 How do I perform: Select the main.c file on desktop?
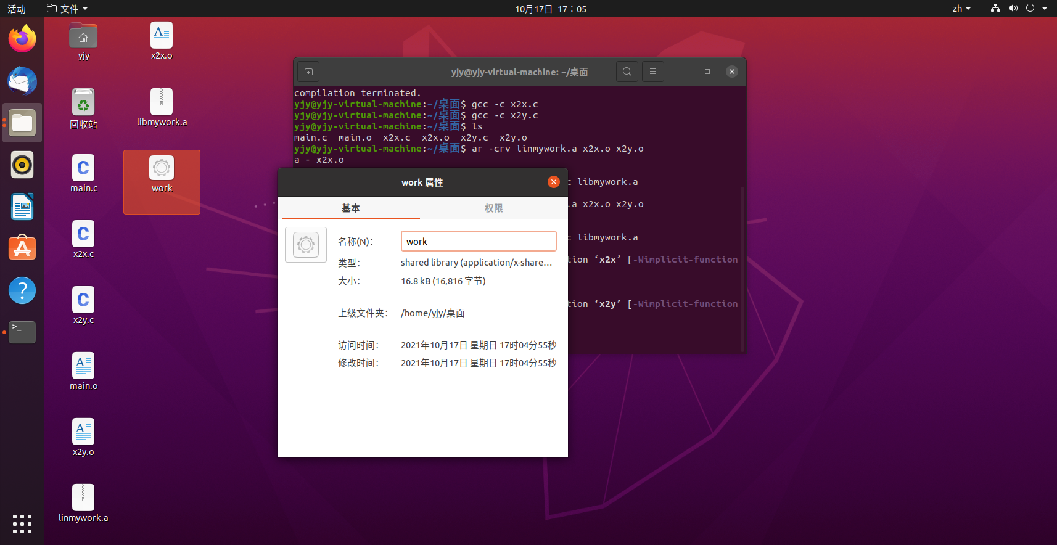pyautogui.click(x=83, y=174)
